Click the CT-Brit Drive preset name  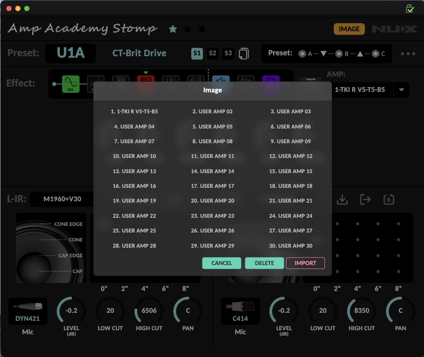pos(139,53)
